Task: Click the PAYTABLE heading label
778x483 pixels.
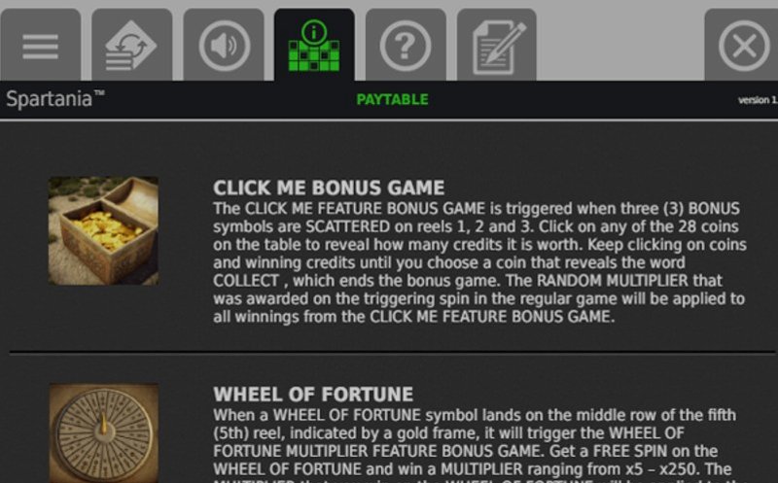Action: pos(393,100)
